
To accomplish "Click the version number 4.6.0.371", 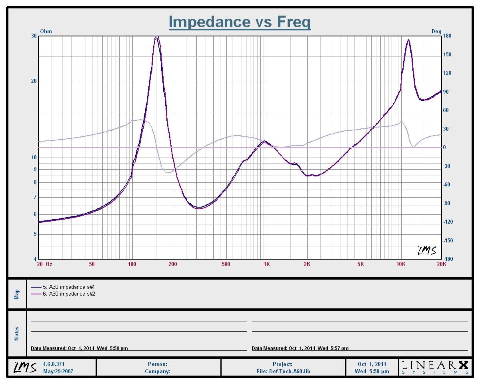I will [x=54, y=364].
